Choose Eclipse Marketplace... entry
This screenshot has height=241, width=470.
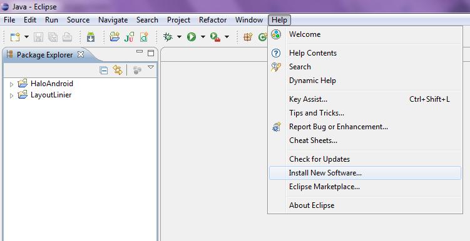(x=365, y=187)
